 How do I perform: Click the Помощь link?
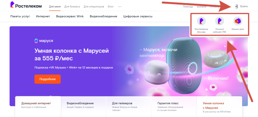coord(188,7)
